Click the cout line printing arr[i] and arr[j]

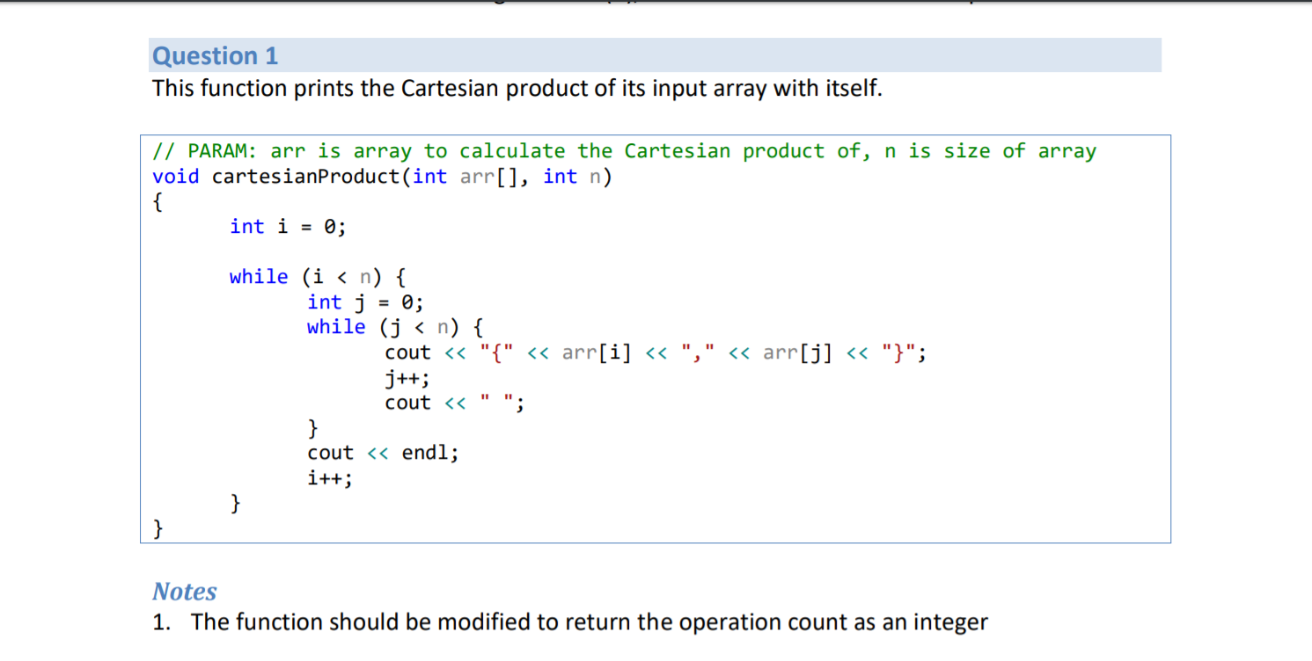point(655,353)
